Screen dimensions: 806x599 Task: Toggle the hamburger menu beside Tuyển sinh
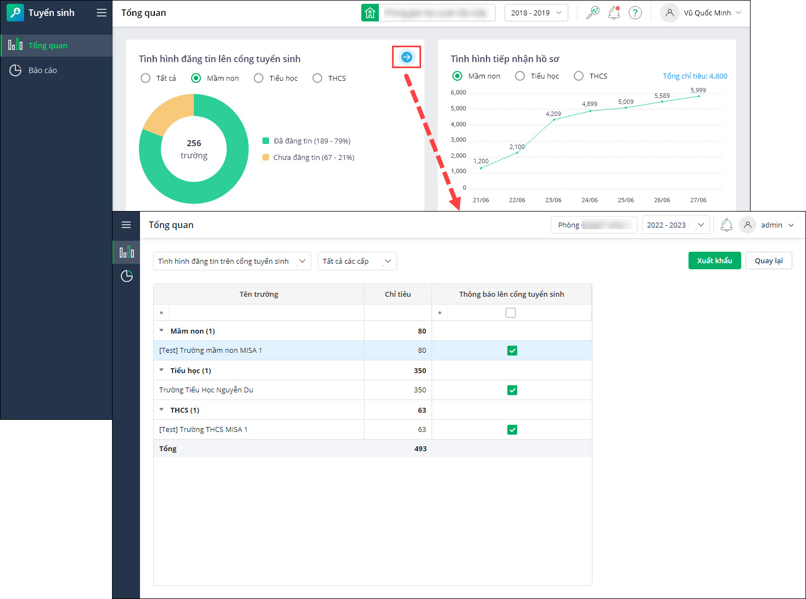102,13
